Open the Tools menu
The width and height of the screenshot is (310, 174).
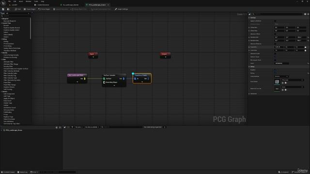pyautogui.click(x=36, y=1)
